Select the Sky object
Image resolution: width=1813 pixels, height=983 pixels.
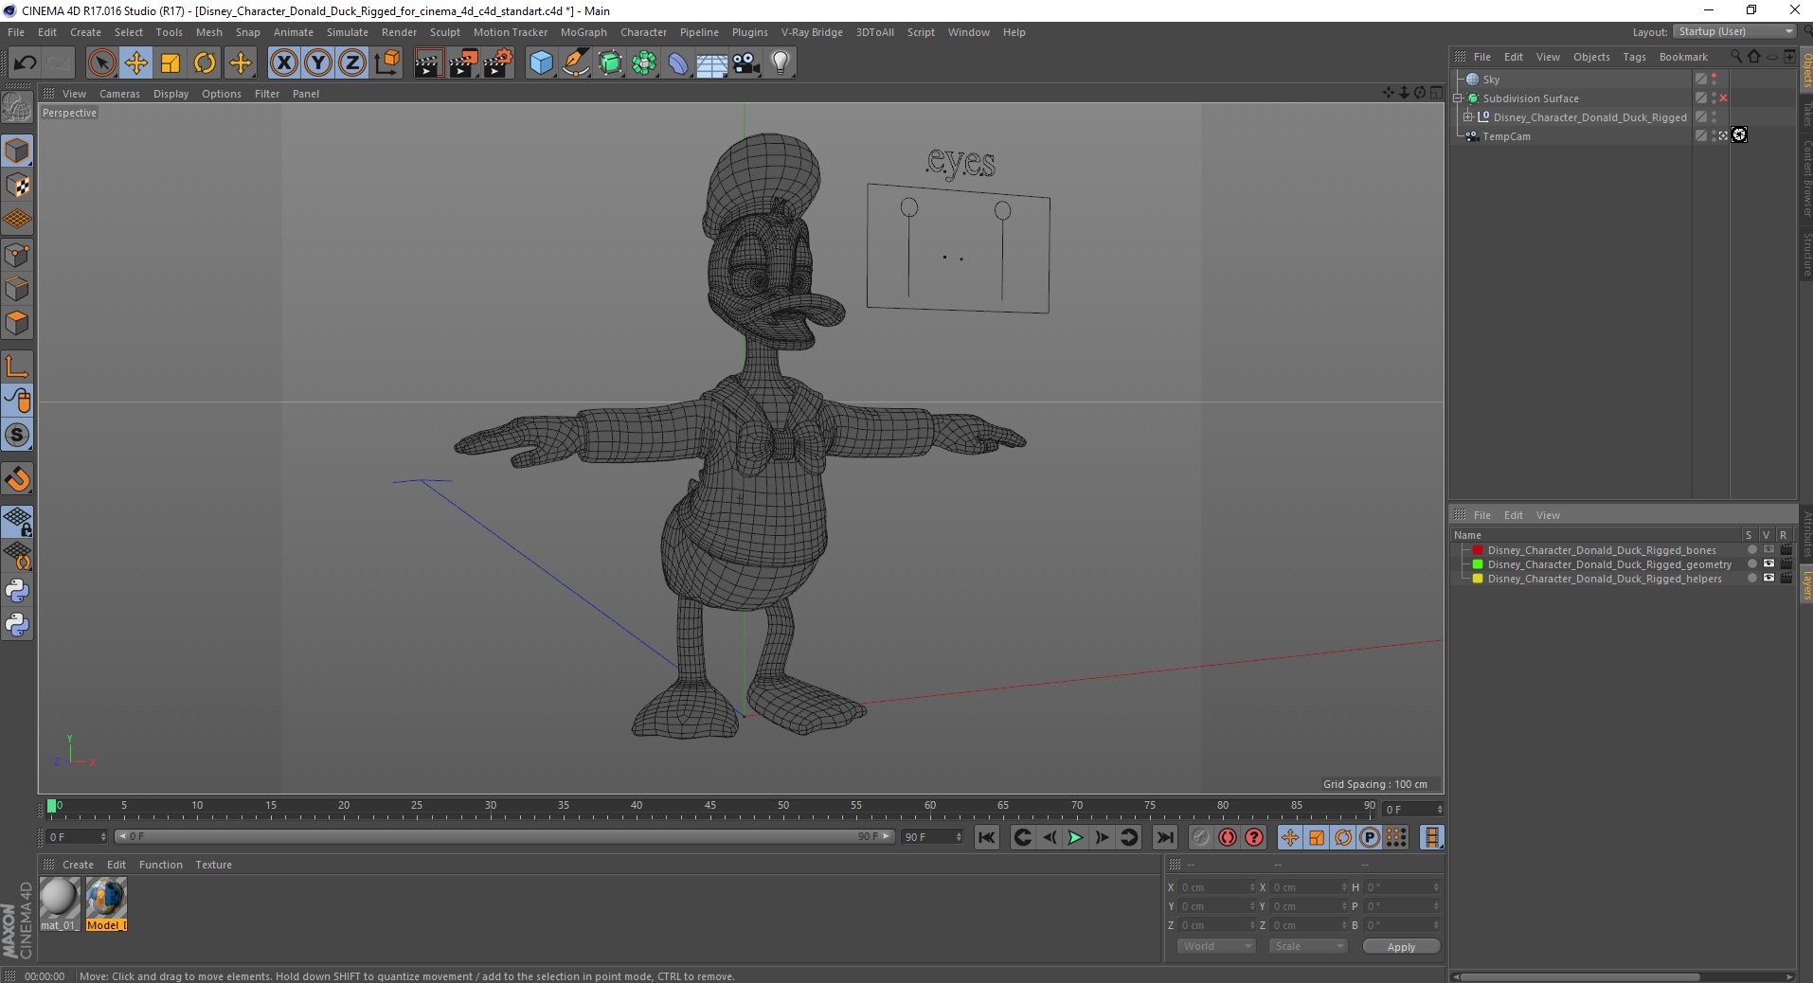tap(1491, 80)
